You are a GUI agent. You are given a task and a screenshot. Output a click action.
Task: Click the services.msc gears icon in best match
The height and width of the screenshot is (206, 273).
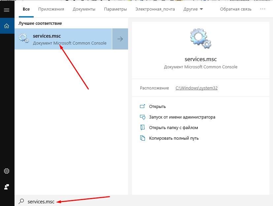(x=23, y=38)
